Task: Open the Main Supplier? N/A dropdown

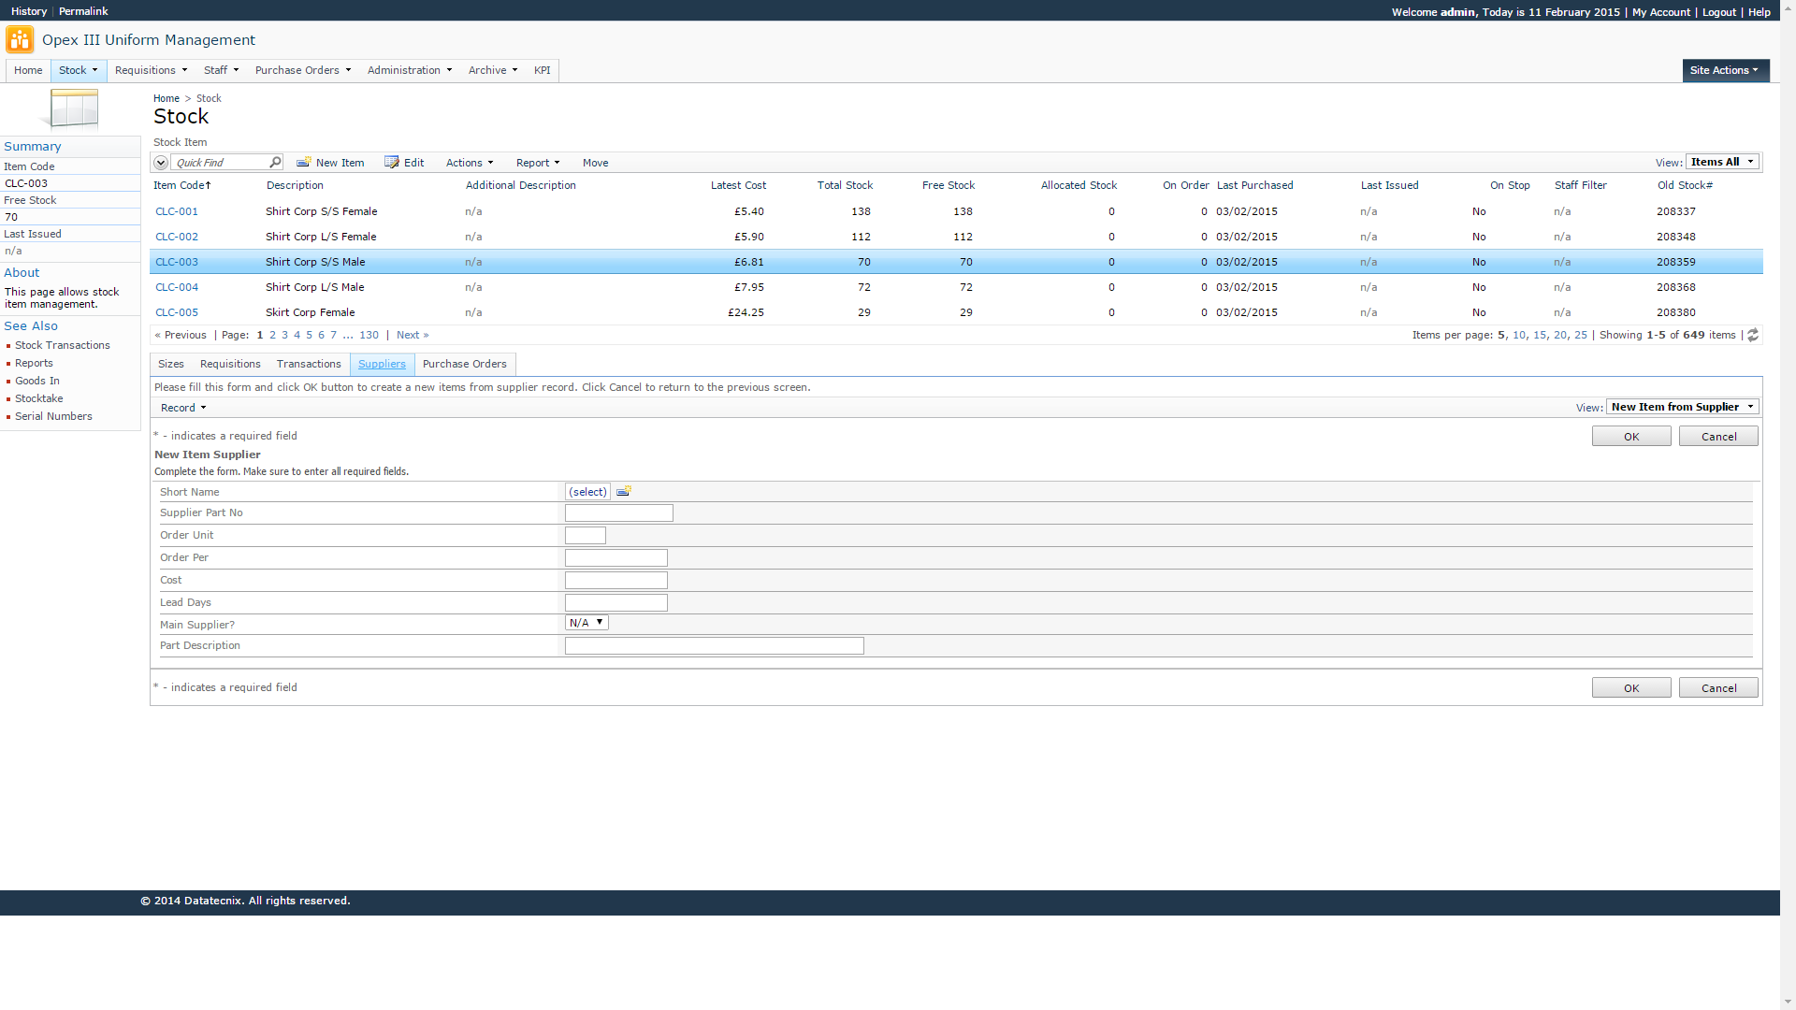Action: 587,623
